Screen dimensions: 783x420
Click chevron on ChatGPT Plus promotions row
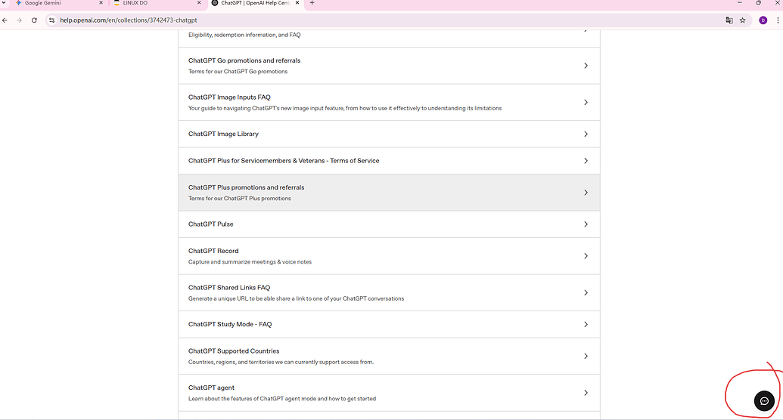click(x=586, y=193)
